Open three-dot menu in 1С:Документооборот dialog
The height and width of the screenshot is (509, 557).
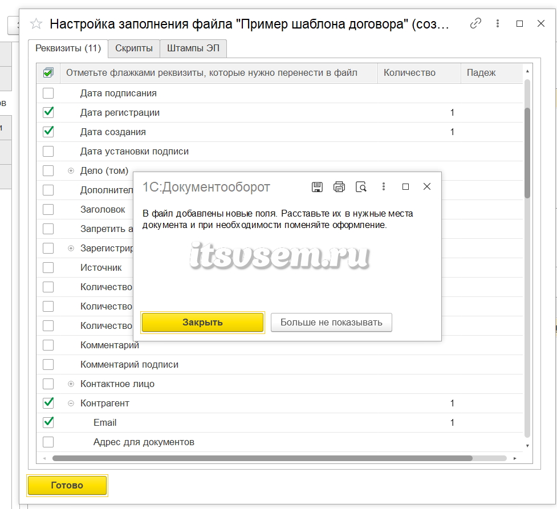point(383,187)
